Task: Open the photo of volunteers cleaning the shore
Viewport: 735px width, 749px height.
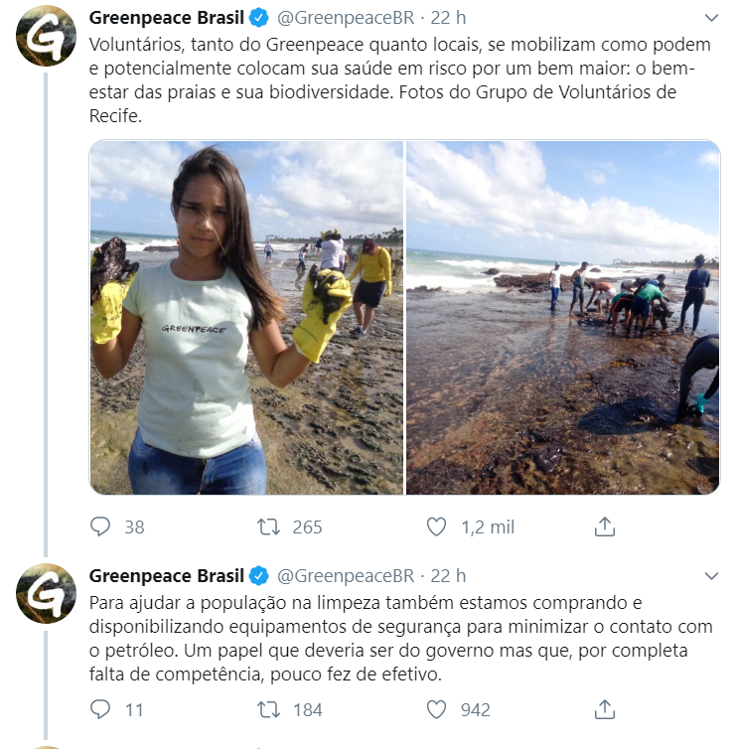Action: [x=562, y=317]
